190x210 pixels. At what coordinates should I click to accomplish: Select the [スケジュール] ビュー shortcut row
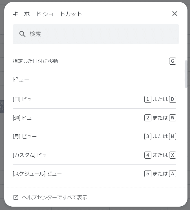[94, 174]
